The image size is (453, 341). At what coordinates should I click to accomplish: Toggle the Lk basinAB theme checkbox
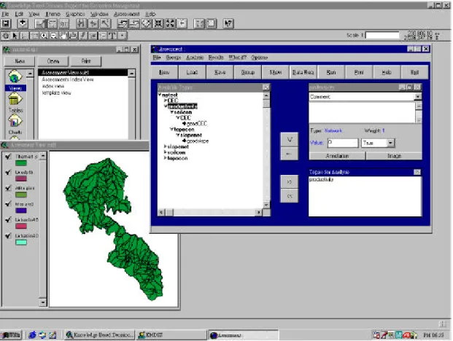point(8,219)
